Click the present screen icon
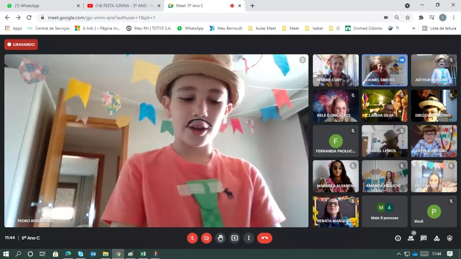The height and width of the screenshot is (259, 461). pos(235,238)
